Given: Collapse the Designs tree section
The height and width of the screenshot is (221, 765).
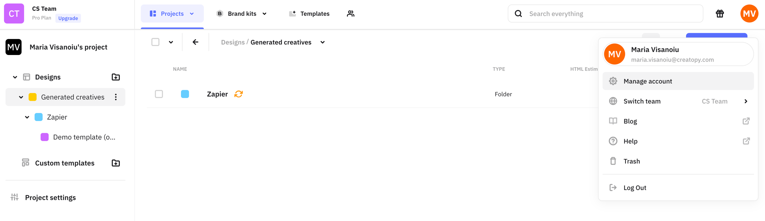Looking at the screenshot, I should 15,77.
